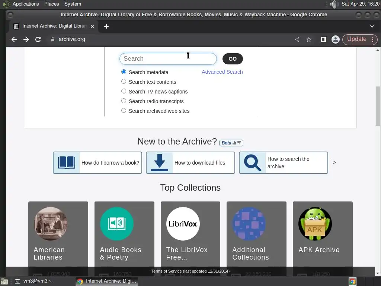Select the Search TV news captions option
Screen dimensions: 381x286
point(124,91)
